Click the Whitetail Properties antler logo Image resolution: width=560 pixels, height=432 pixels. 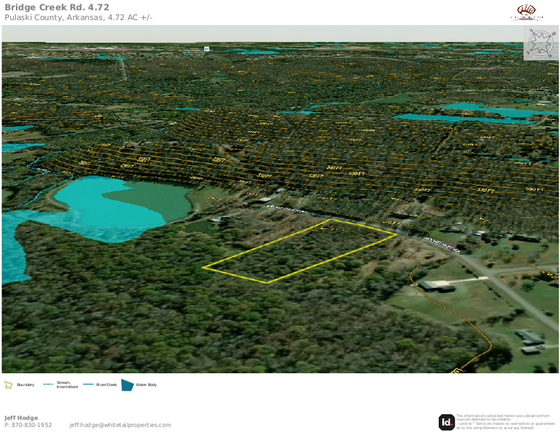(527, 12)
